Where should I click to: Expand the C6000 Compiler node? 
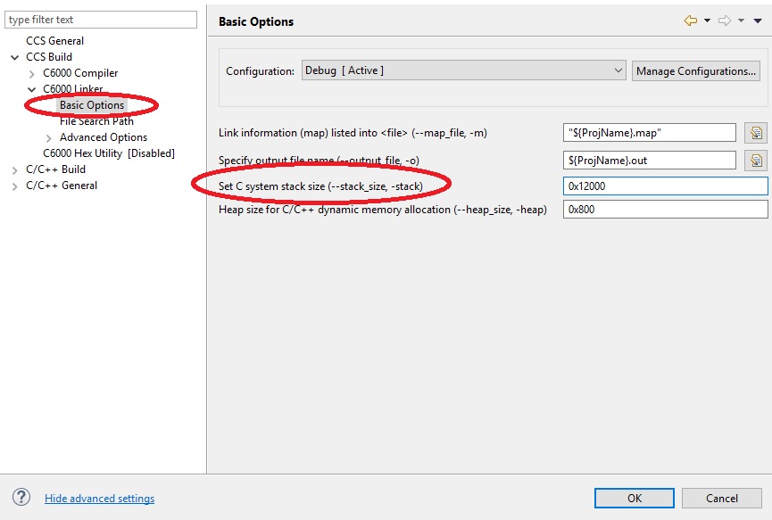pos(32,73)
